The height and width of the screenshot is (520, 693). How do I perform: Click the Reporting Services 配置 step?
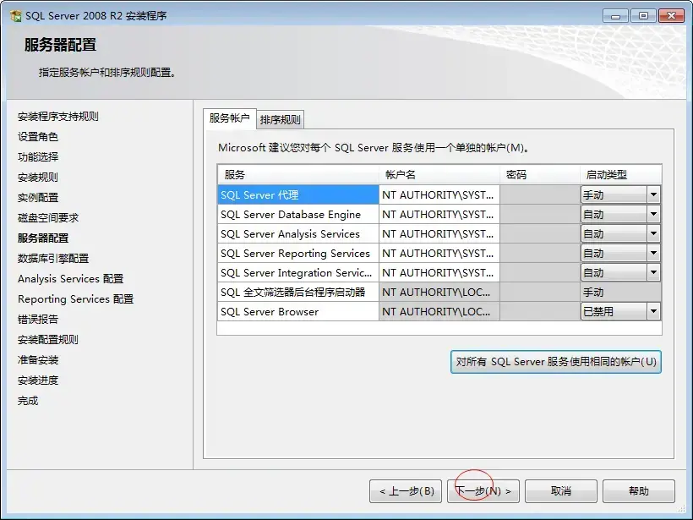pos(75,299)
